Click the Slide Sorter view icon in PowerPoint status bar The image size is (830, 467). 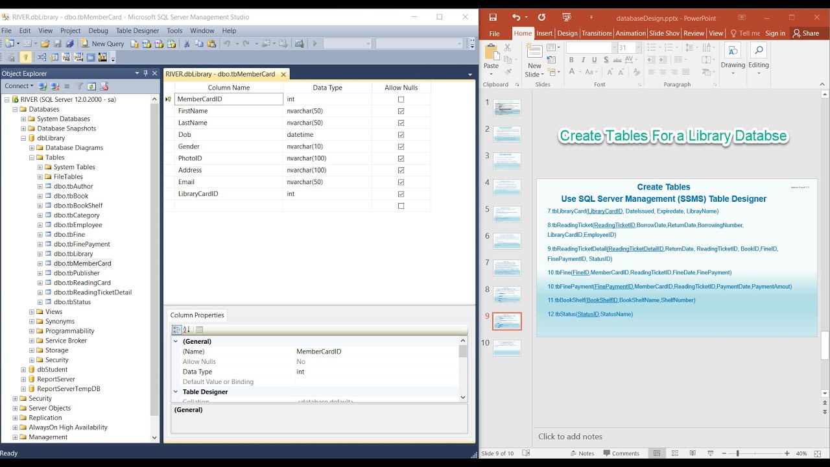pos(675,453)
